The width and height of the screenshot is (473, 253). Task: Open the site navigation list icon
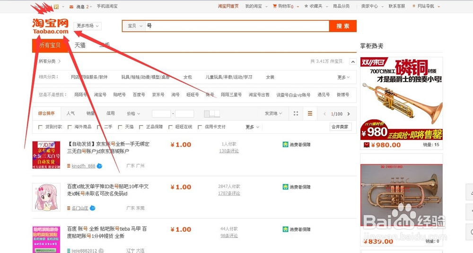point(414,6)
